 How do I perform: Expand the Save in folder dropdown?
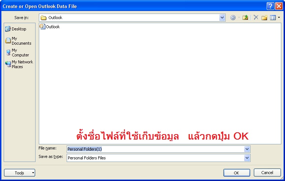pos(222,18)
